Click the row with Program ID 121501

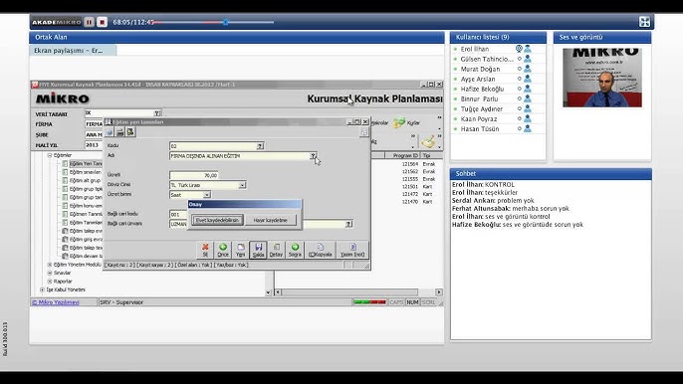click(407, 186)
